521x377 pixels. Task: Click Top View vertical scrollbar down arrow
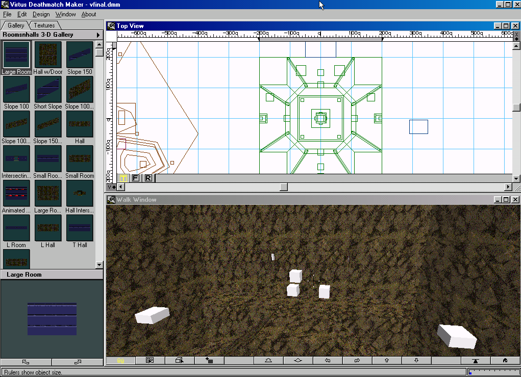tap(516, 178)
